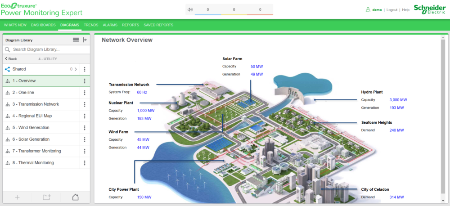
Task: Open options menu for 5 - Wind Generation
Action: tap(85, 128)
